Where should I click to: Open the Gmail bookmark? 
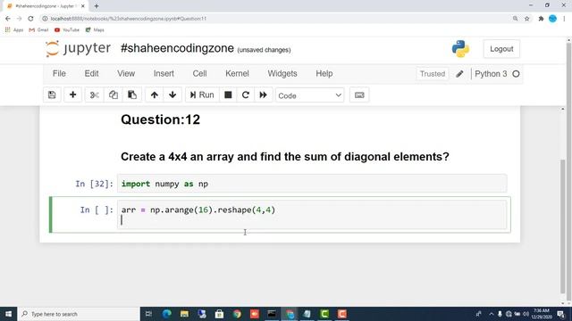tap(38, 29)
